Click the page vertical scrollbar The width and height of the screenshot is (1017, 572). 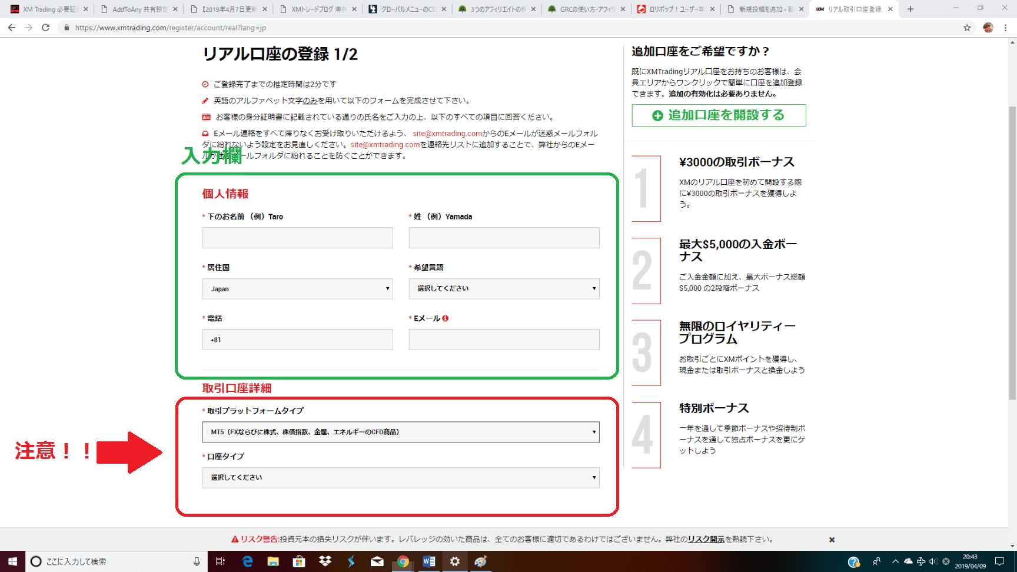pyautogui.click(x=1012, y=253)
